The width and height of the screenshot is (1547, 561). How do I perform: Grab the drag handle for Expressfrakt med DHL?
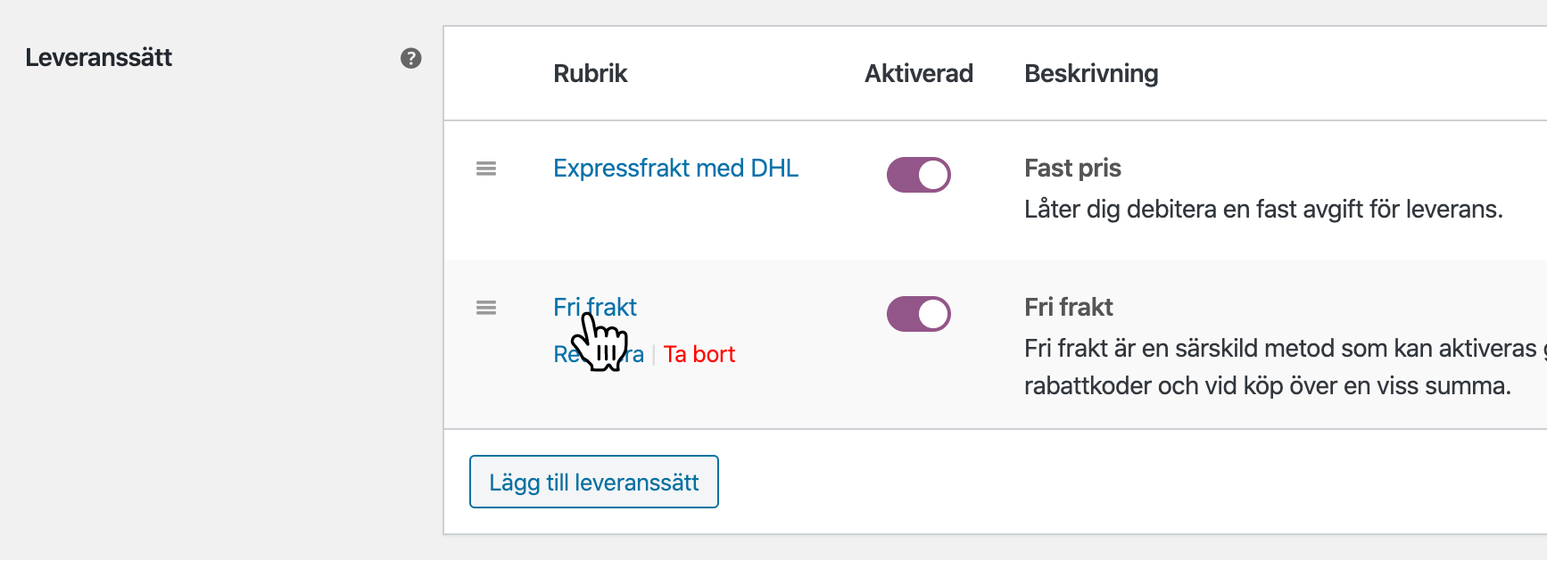(486, 169)
